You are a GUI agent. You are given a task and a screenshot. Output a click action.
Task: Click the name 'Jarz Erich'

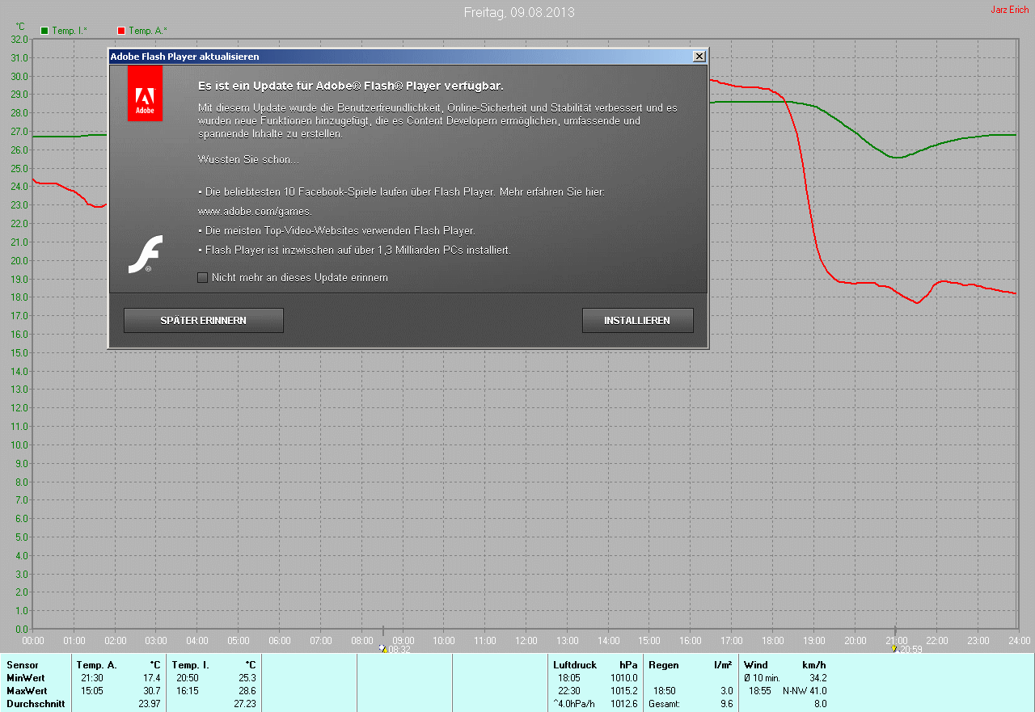(1010, 10)
